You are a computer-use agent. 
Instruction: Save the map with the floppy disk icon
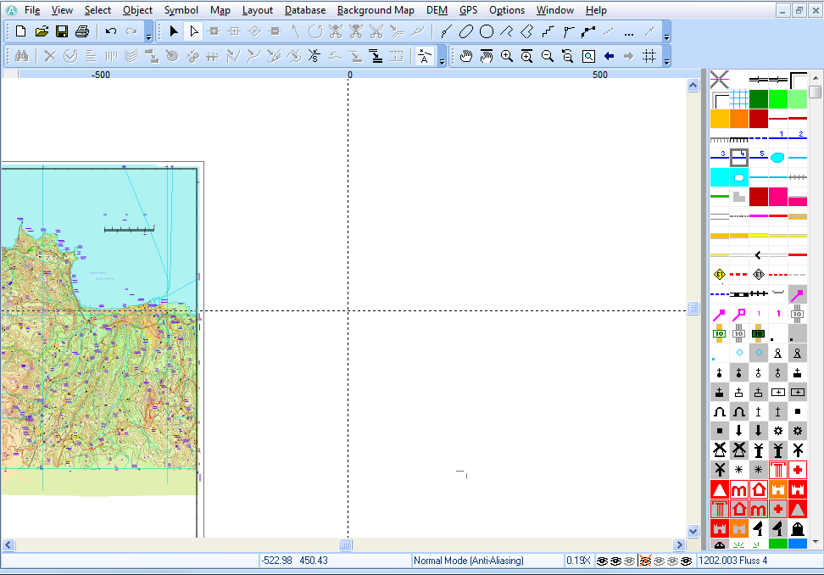point(62,31)
